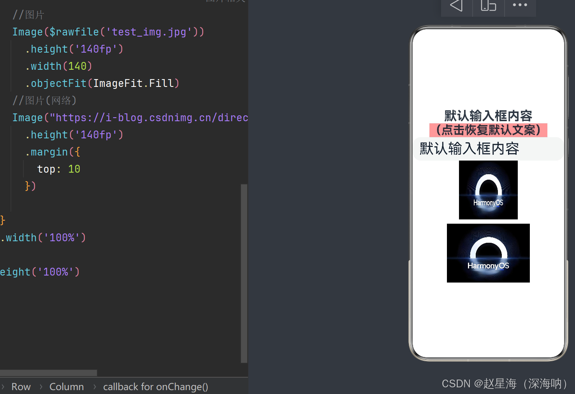Click the bold '默认输入框内容' title text
The width and height of the screenshot is (575, 394).
pos(488,116)
